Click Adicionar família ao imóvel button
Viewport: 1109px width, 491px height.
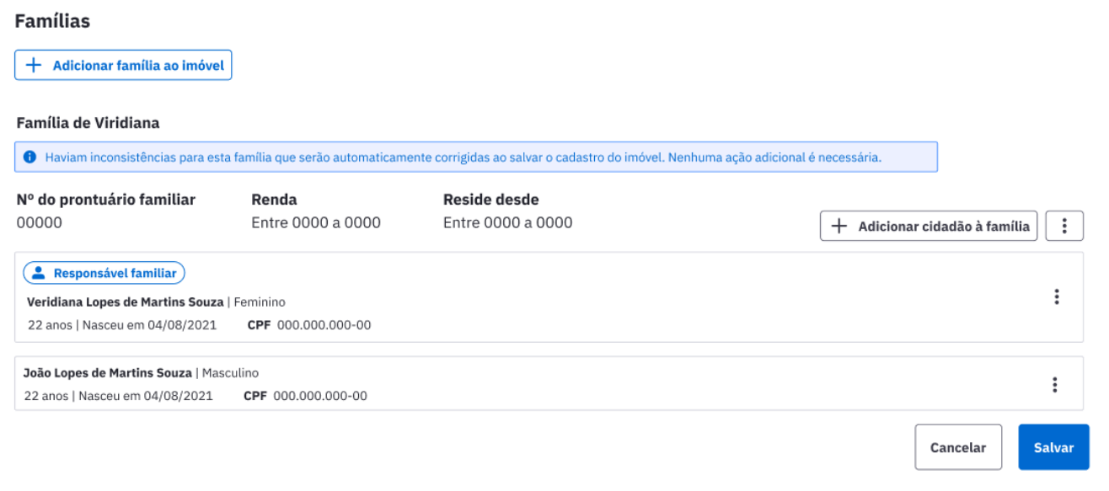pyautogui.click(x=123, y=66)
